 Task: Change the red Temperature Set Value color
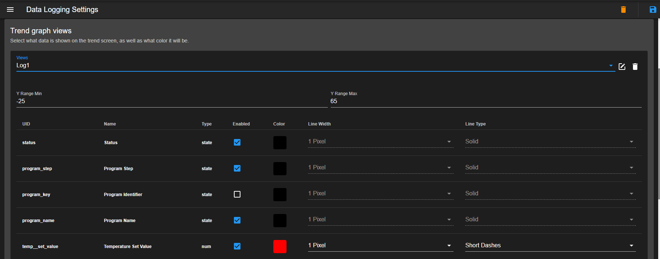[x=280, y=247]
